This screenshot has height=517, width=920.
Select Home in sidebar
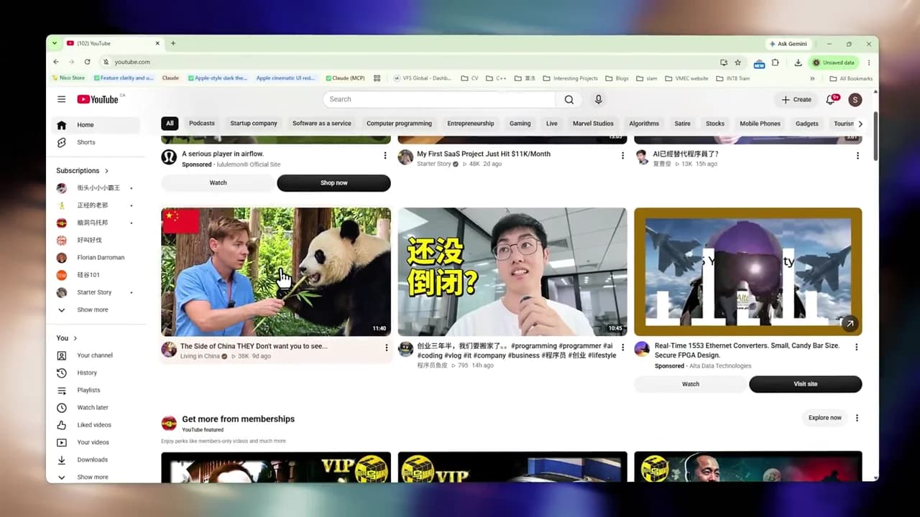(96, 125)
